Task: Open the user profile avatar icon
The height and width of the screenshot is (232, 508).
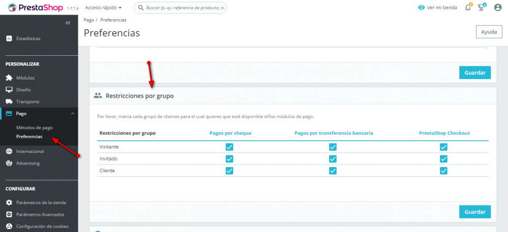Action: pyautogui.click(x=498, y=8)
